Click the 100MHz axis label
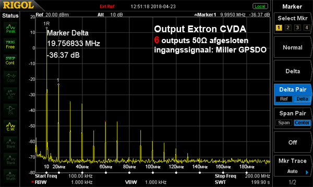The height and width of the screenshot is (187, 313). (x=153, y=167)
